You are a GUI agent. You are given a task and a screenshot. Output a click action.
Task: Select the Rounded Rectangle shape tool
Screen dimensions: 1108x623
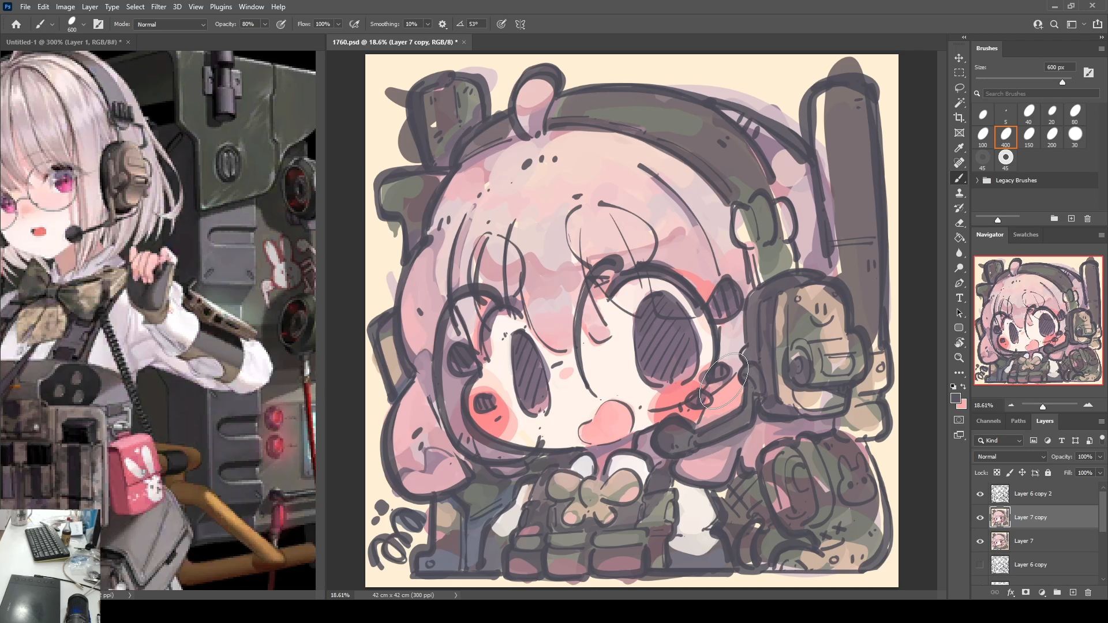(959, 328)
